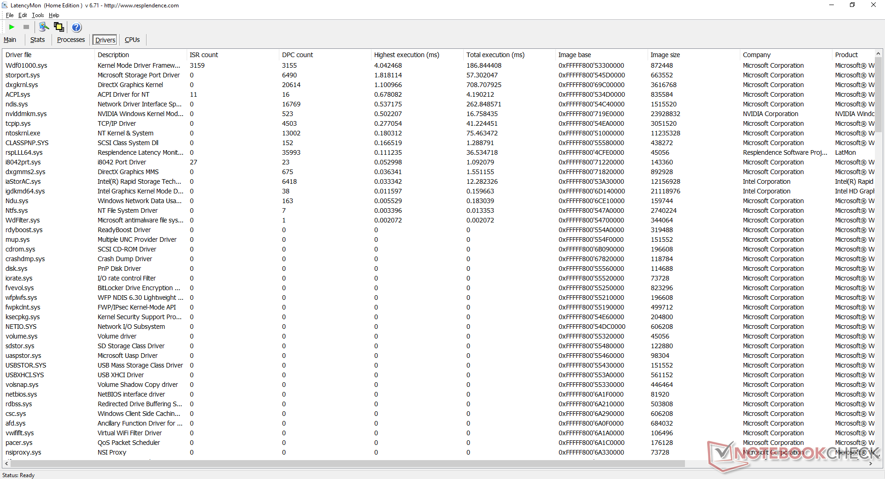
Task: Click the yellow overlapping squares toolbar icon
Action: click(59, 27)
